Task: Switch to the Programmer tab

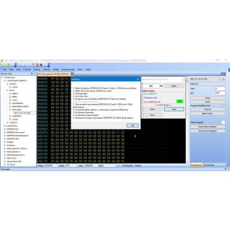Action: point(196,165)
